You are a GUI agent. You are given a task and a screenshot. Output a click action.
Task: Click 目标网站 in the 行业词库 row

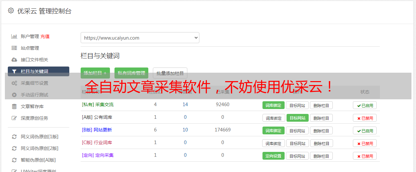pyautogui.click(x=297, y=143)
